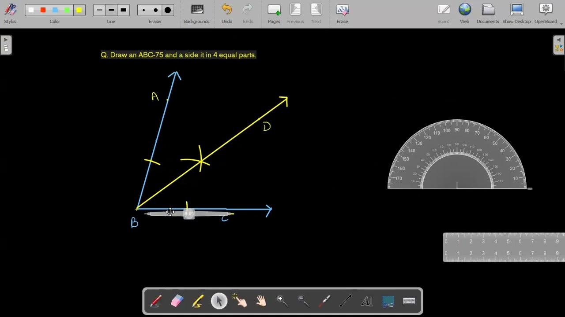
Task: Go to the Next page
Action: pyautogui.click(x=316, y=14)
